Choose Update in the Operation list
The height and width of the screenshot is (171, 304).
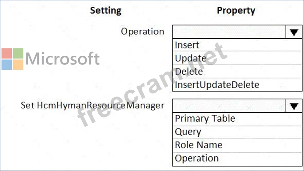tap(191, 58)
